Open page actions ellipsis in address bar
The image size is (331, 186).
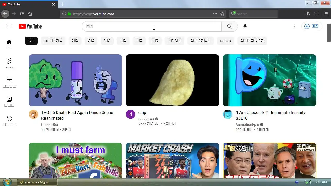pos(215,14)
